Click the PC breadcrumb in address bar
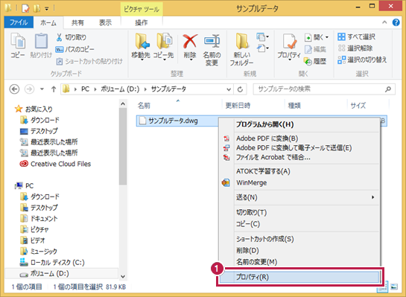The width and height of the screenshot is (406, 297). point(85,89)
